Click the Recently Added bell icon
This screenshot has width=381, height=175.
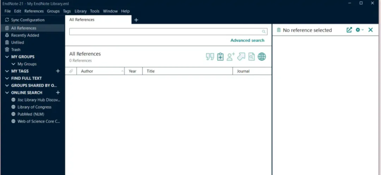coord(7,35)
